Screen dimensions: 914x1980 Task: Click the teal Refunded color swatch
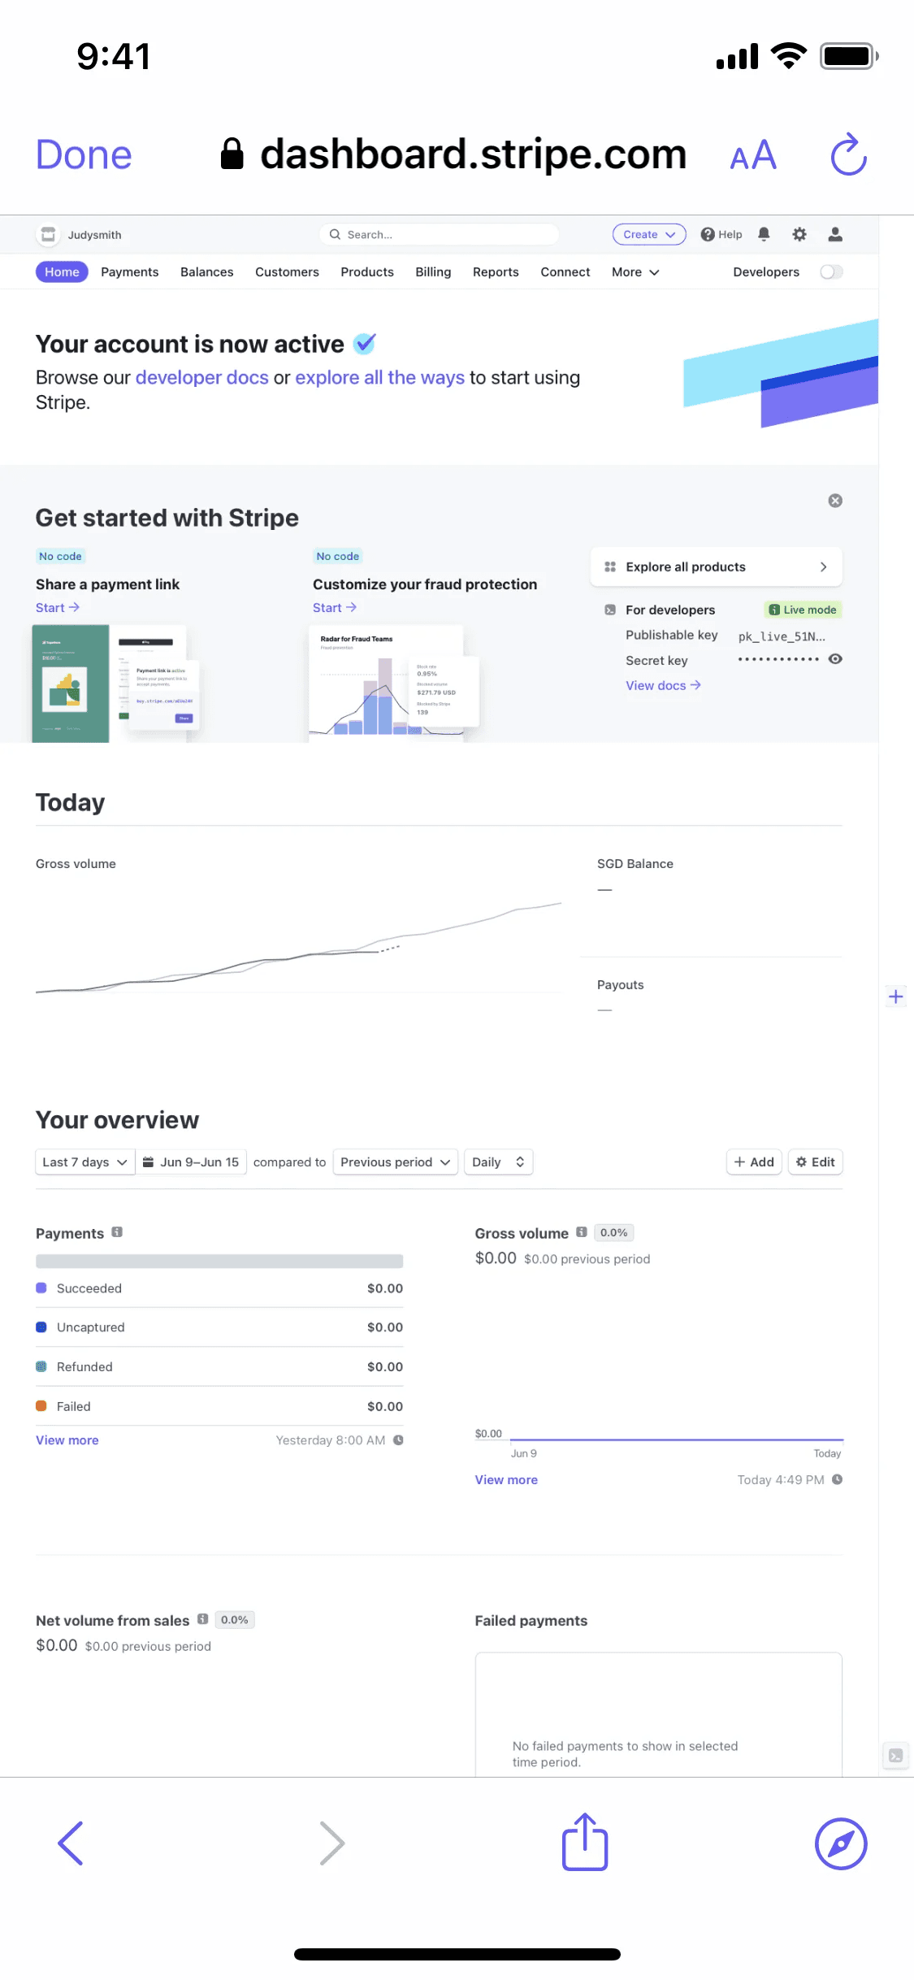[41, 1367]
